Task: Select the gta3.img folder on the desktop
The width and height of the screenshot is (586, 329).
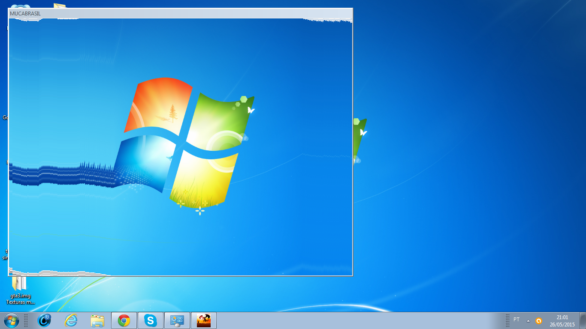Action: click(19, 284)
